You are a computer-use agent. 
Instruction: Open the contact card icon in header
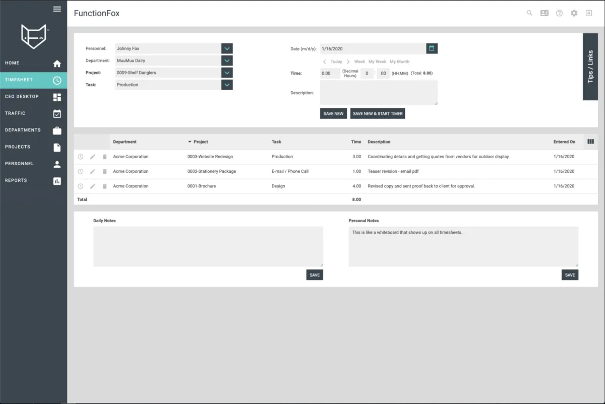pos(544,13)
